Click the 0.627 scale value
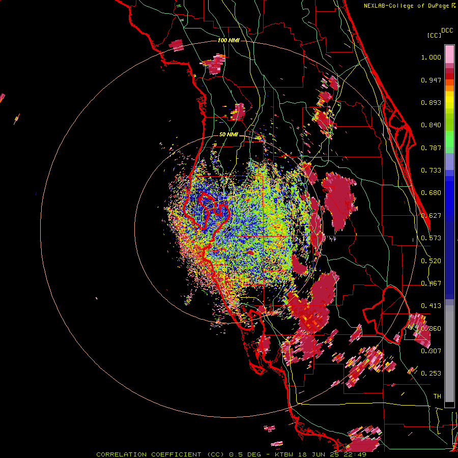458x458 pixels. [431, 216]
